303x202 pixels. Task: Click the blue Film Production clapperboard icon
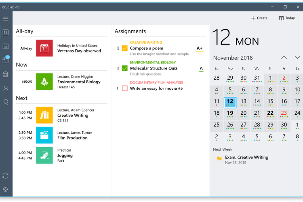click(44, 135)
